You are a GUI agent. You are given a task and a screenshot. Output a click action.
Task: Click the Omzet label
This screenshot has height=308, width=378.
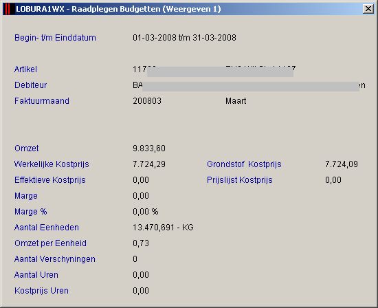(27, 148)
